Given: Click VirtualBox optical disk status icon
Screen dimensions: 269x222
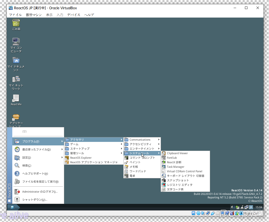Looking at the screenshot, I should click(x=198, y=213).
